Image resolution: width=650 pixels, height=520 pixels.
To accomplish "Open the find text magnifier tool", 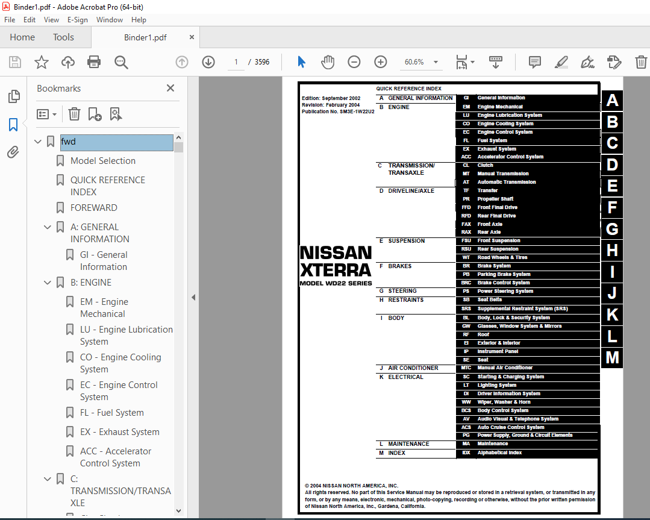I will click(121, 62).
